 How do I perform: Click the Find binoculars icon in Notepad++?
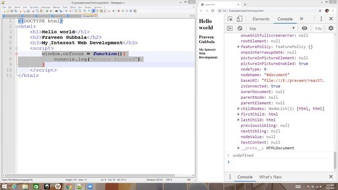[57, 11]
